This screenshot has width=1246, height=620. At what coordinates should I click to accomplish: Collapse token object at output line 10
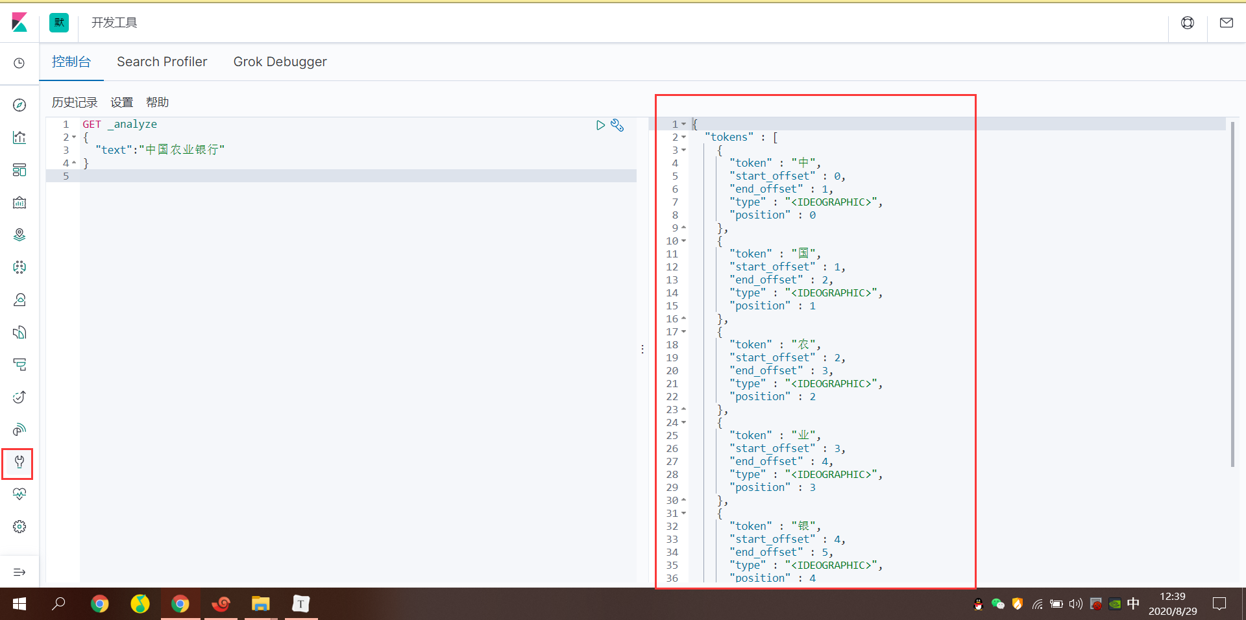[683, 241]
